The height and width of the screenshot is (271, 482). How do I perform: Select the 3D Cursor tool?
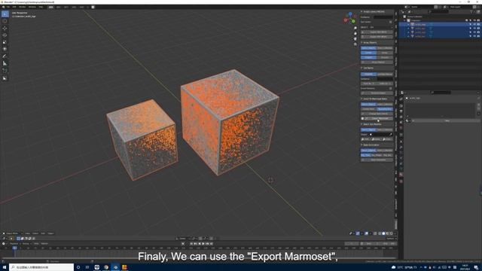5,21
